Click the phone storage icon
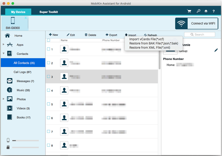This screenshot has height=156, width=222. click(x=8, y=140)
